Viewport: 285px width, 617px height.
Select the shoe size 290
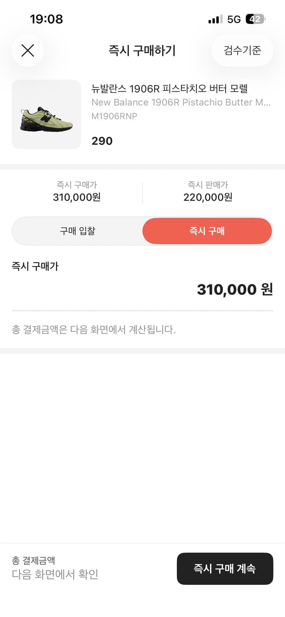click(102, 141)
